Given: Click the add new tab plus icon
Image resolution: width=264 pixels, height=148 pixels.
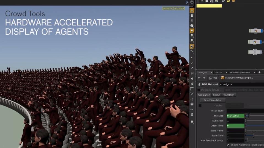Looking at the screenshot, I should click(x=259, y=72).
